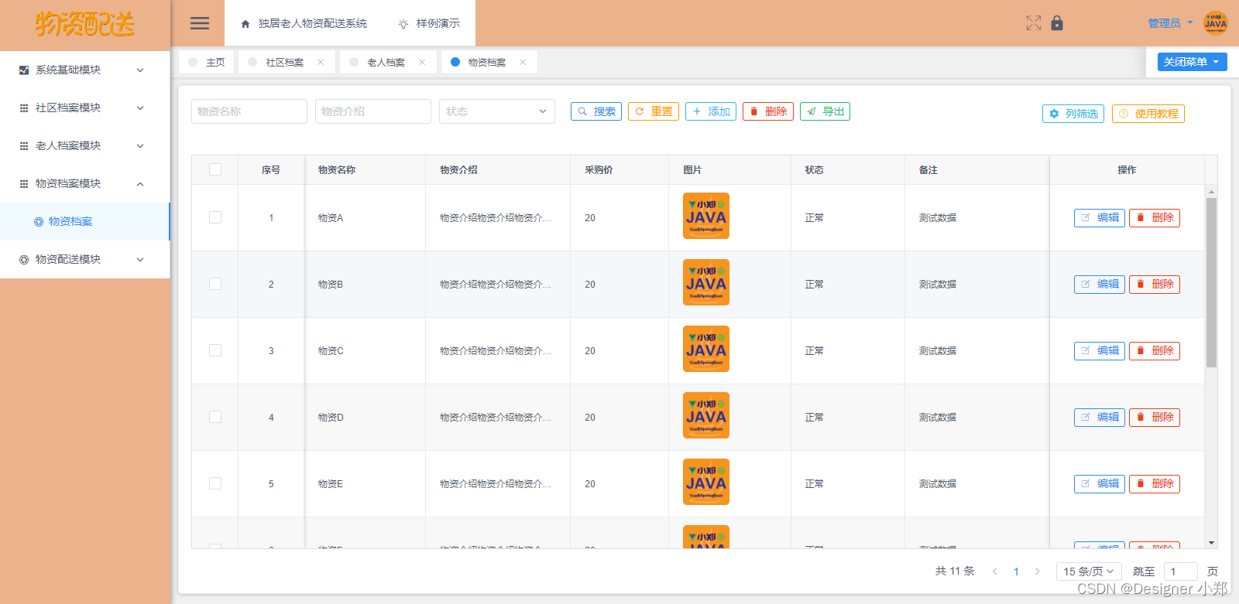
Task: Switch to the 老人档案 tab
Action: pyautogui.click(x=386, y=63)
